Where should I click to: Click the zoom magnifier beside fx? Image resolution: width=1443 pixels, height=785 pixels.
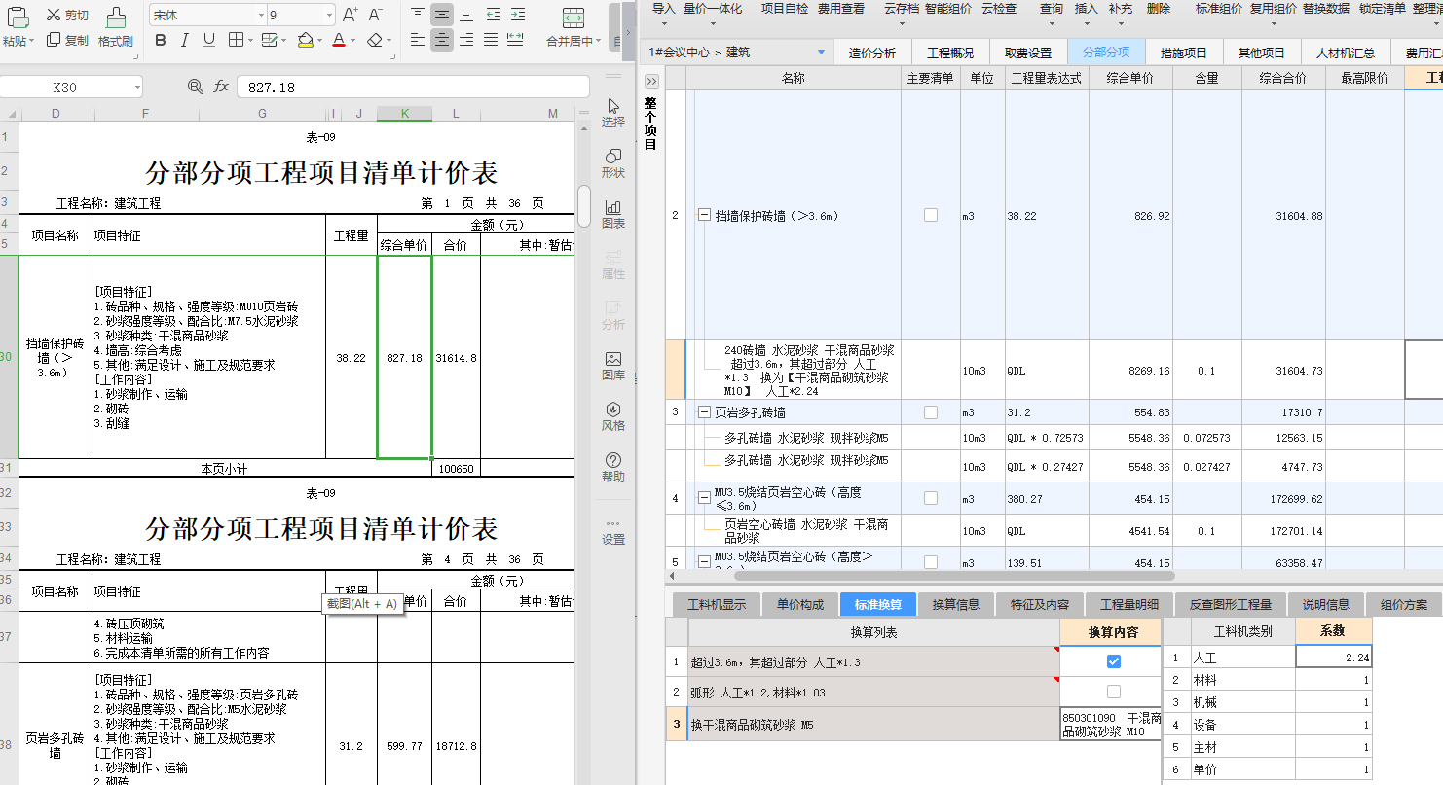point(196,87)
